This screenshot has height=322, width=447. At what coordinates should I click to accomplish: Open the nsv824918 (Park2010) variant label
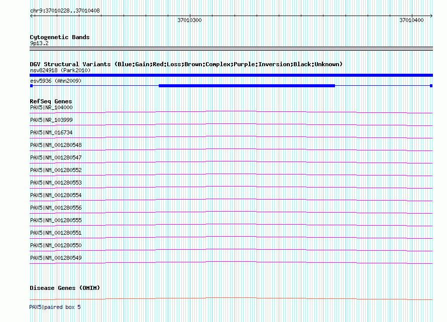point(60,70)
